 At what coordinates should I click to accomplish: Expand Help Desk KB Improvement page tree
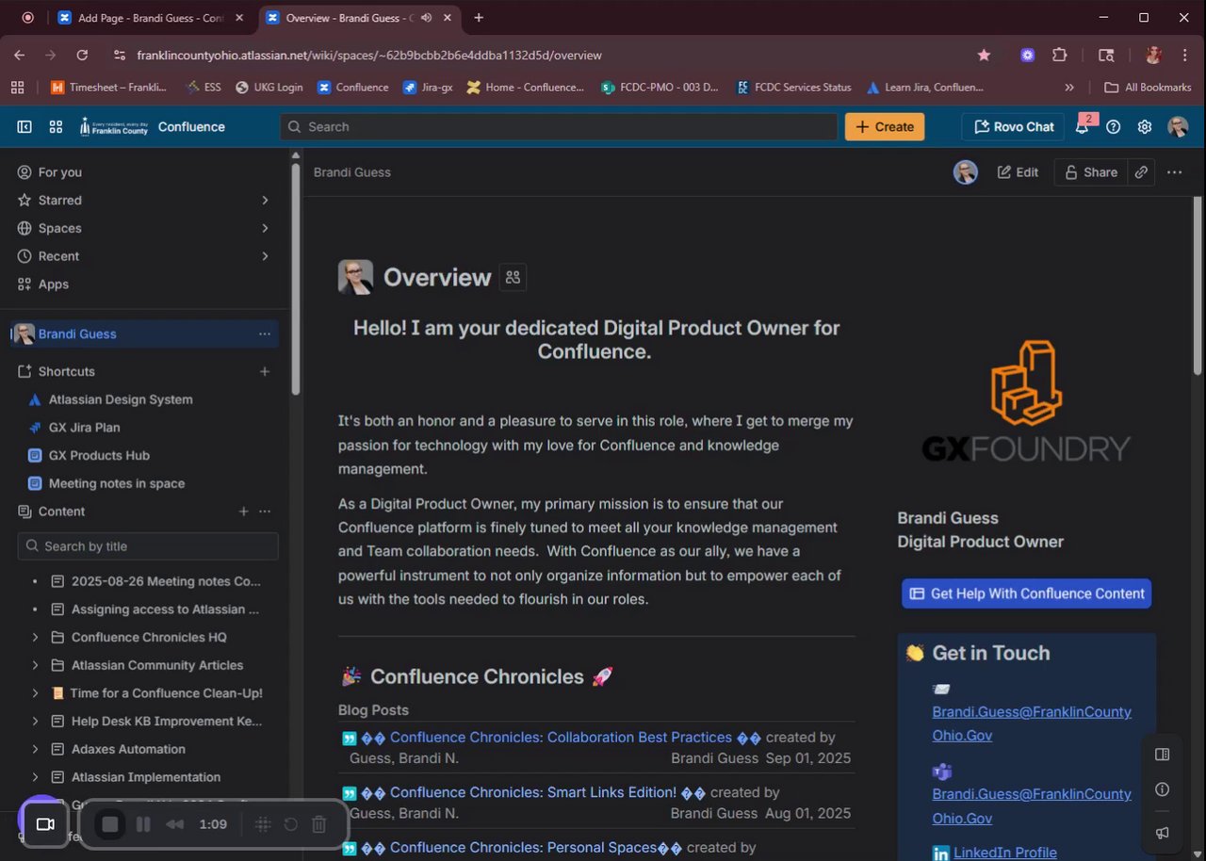pyautogui.click(x=35, y=721)
